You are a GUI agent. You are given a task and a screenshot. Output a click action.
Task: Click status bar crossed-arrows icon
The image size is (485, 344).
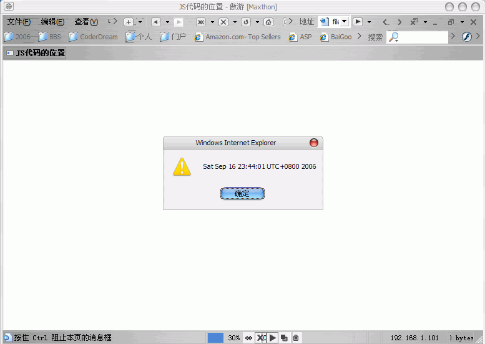click(248, 338)
